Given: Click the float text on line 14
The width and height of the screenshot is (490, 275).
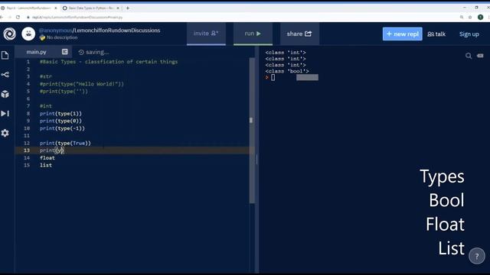Looking at the screenshot, I should point(47,158).
